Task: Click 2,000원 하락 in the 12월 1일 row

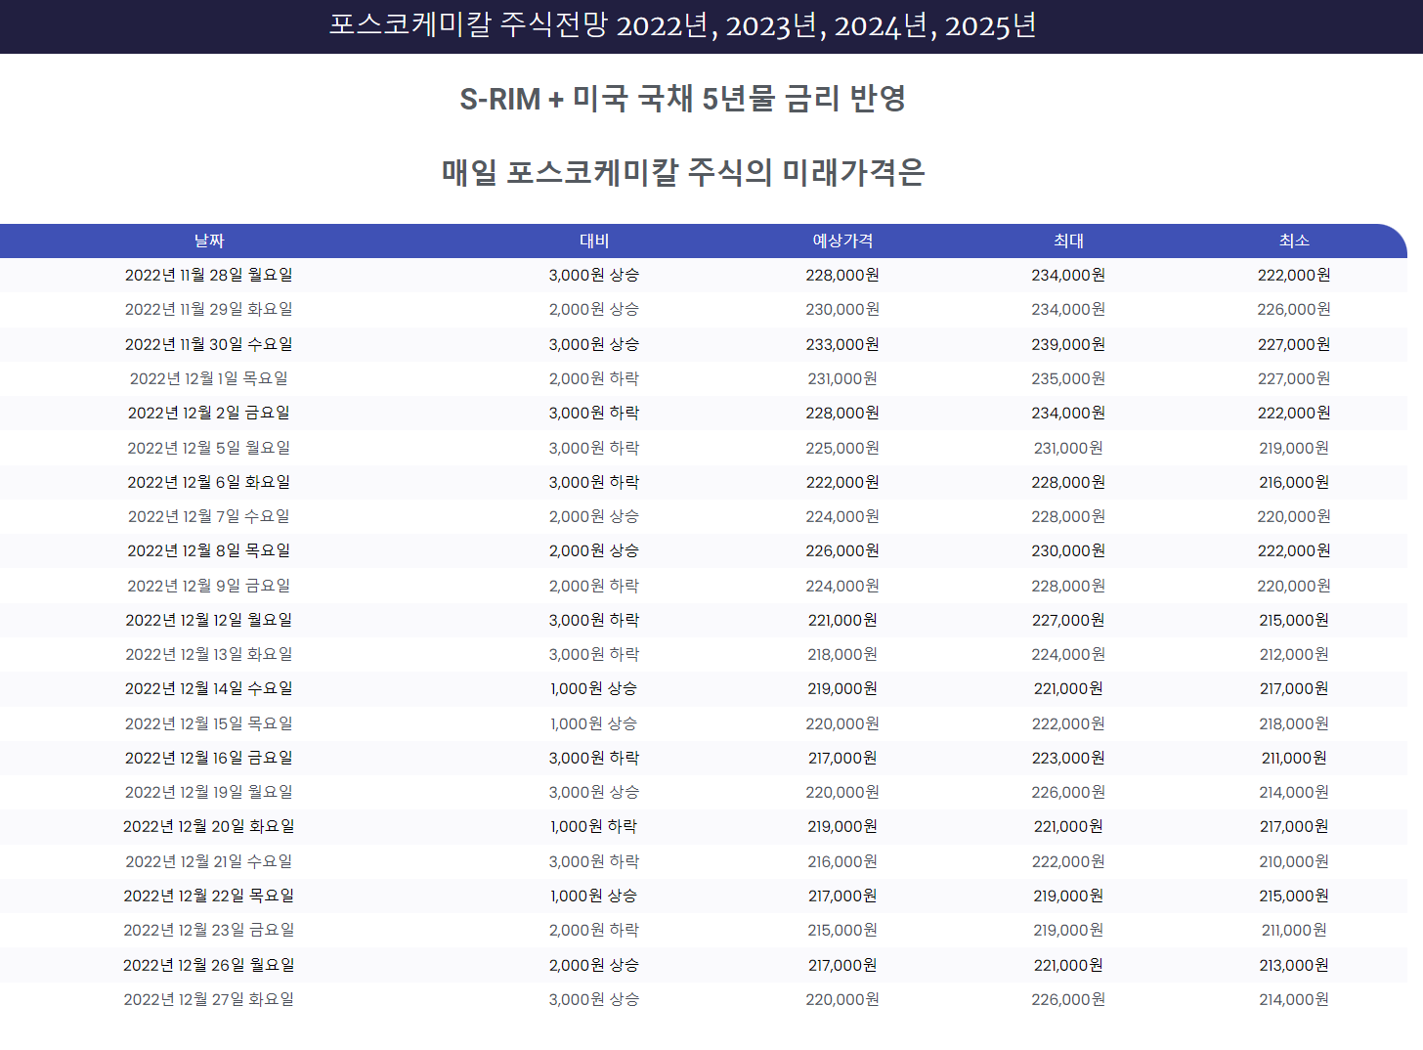Action: (x=594, y=378)
